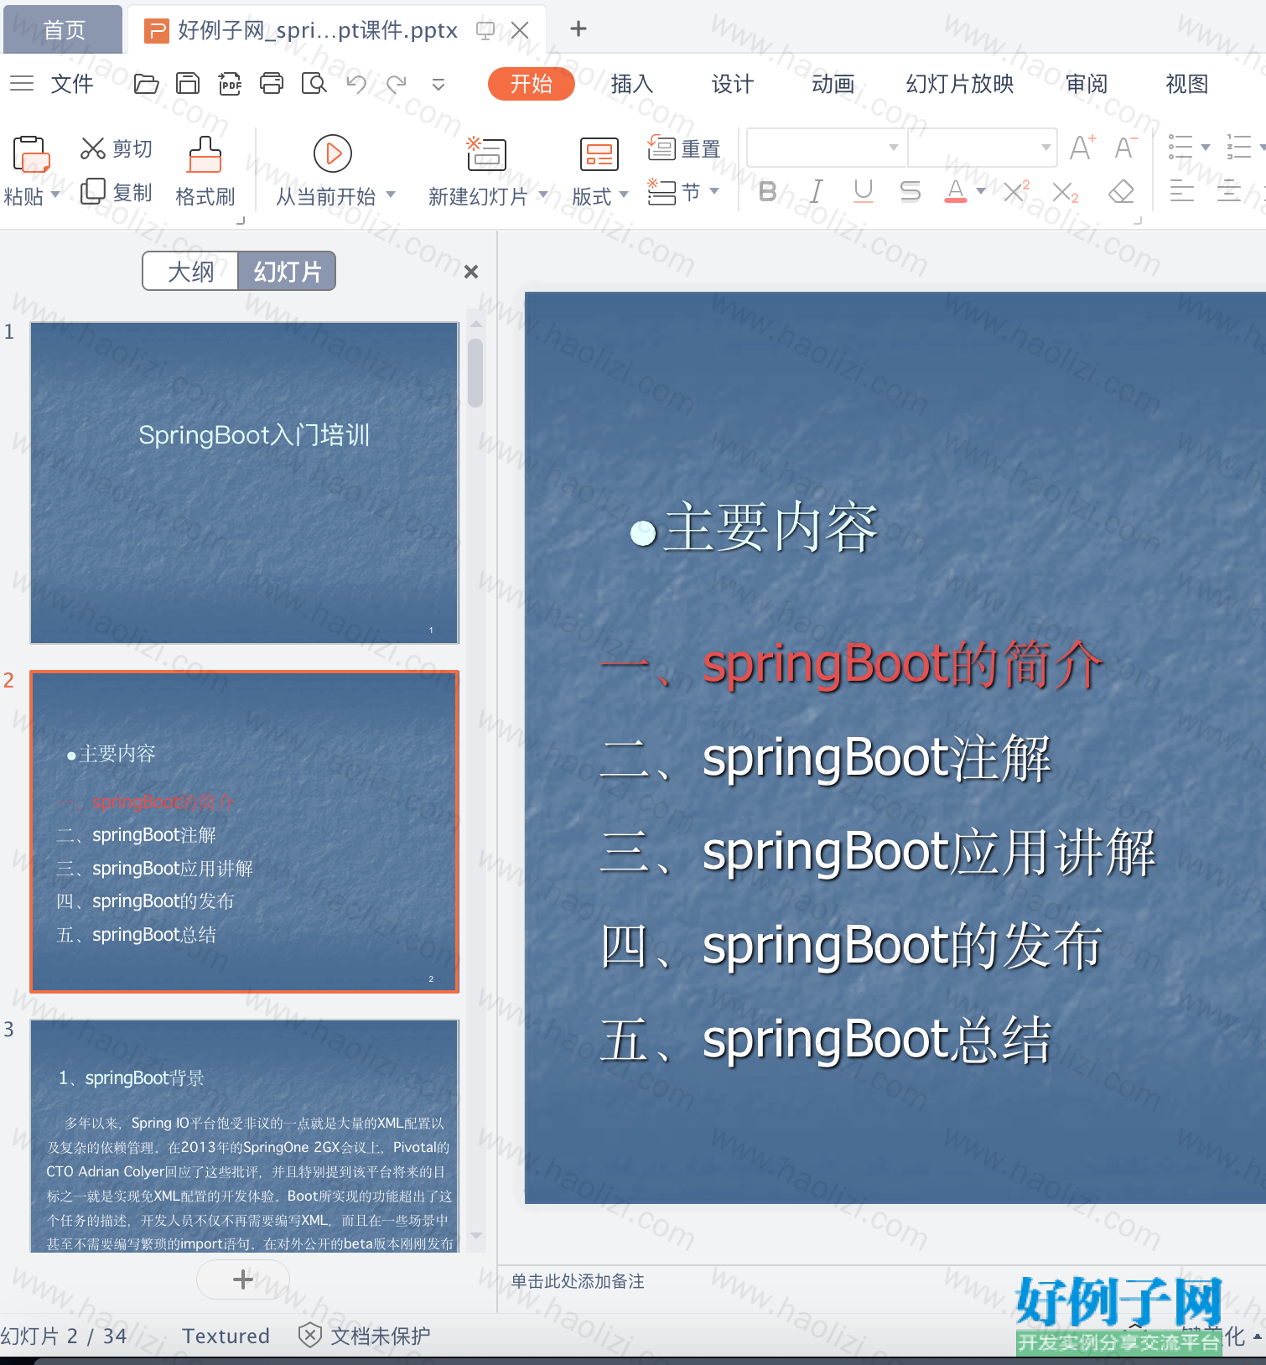Start slideshow from current slide

332,153
